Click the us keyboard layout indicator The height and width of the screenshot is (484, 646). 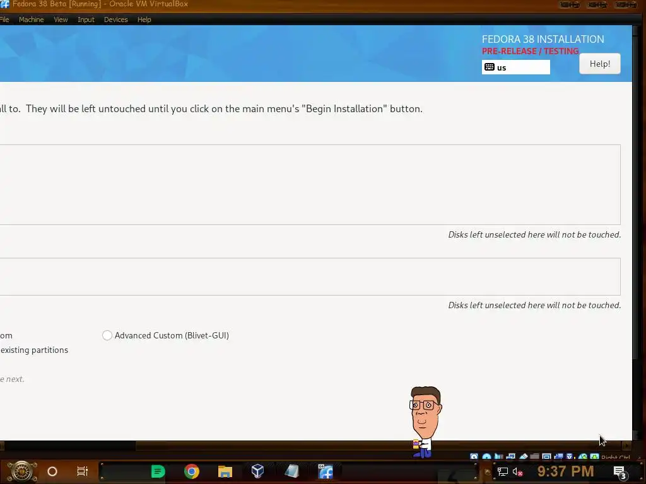pos(516,67)
